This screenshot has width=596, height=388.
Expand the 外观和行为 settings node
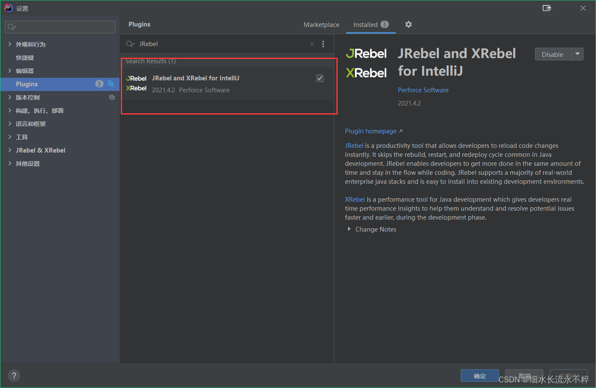click(x=10, y=44)
